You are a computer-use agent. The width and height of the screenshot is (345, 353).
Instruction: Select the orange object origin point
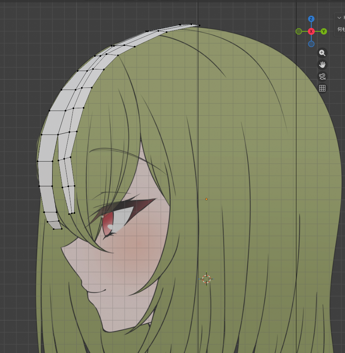(206, 199)
